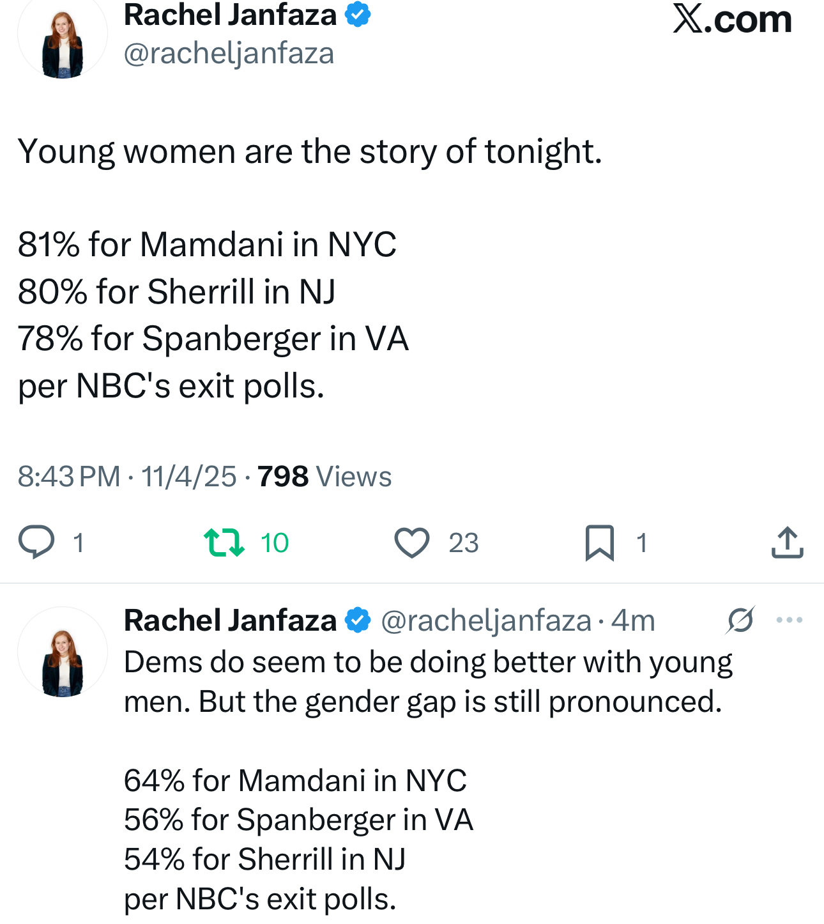This screenshot has height=924, width=824.
Task: Click the verified badge in reply tweet
Action: [358, 620]
